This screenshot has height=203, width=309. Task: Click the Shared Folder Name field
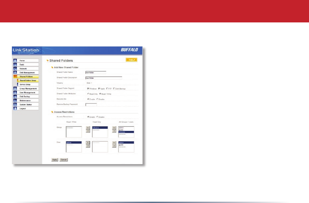coord(96,72)
